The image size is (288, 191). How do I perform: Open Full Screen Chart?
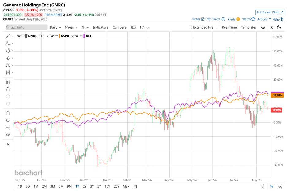click(x=270, y=12)
